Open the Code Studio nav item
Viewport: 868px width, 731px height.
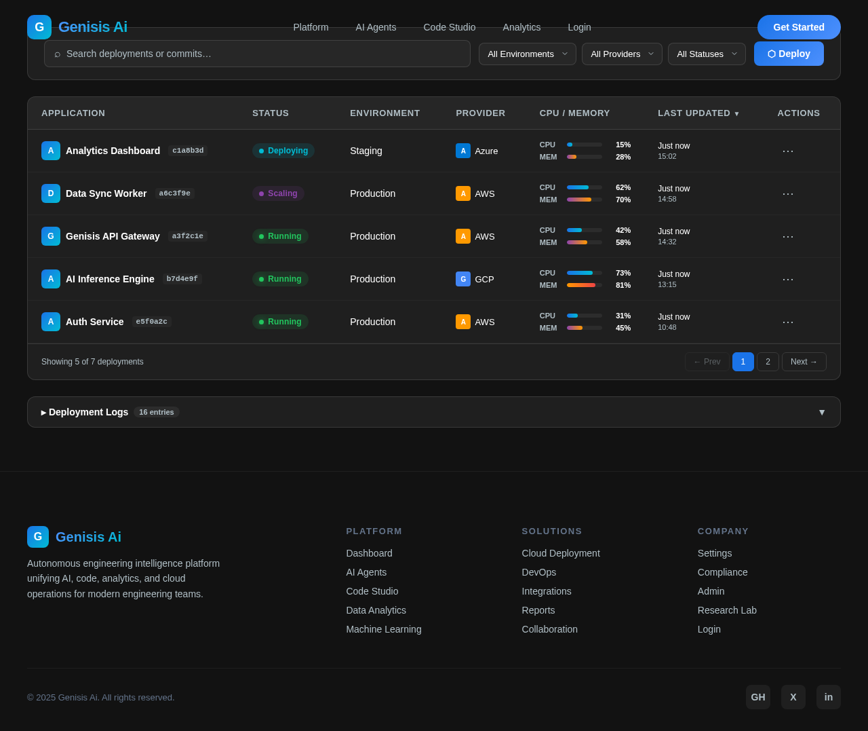coord(450,27)
